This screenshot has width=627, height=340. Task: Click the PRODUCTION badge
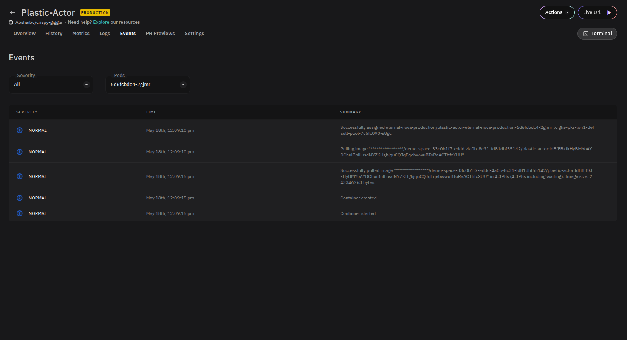tap(95, 13)
